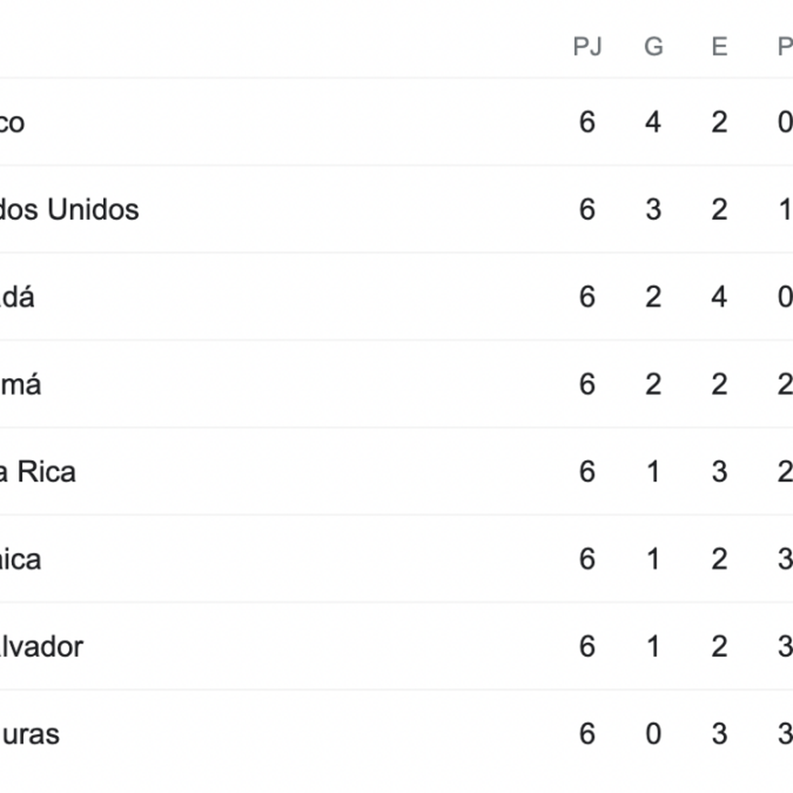The width and height of the screenshot is (793, 793).
Task: Select the Canadá team name
Action: point(17,297)
